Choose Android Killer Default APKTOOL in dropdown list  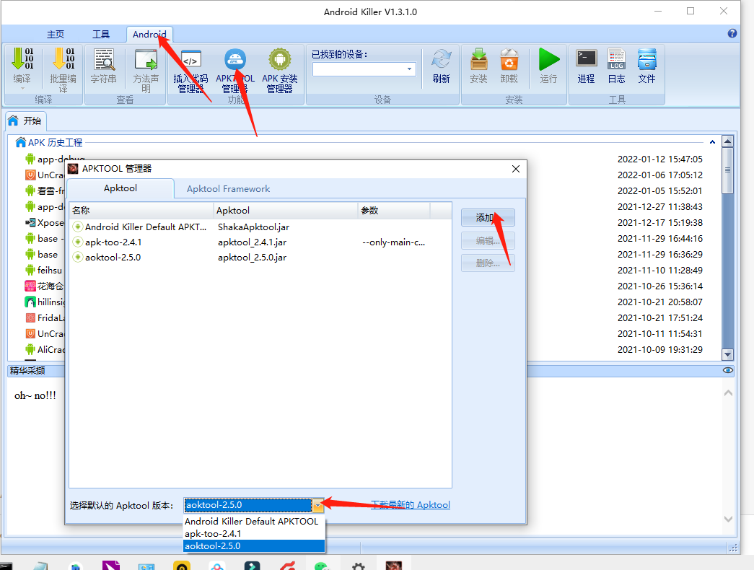point(254,522)
